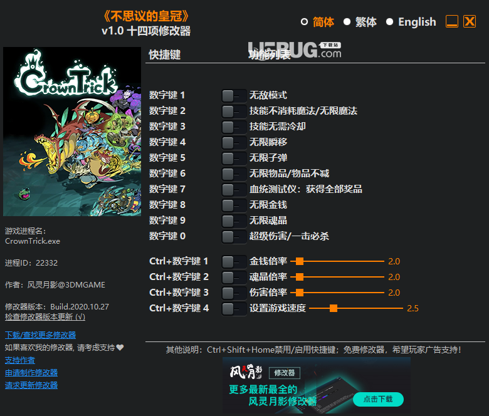Enable 无限金钱 toggle
This screenshot has width=489, height=416.
[x=234, y=205]
